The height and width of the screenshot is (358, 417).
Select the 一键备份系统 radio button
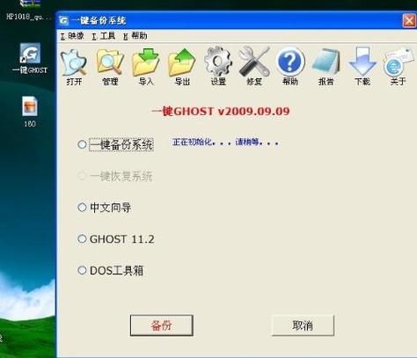pyautogui.click(x=82, y=144)
